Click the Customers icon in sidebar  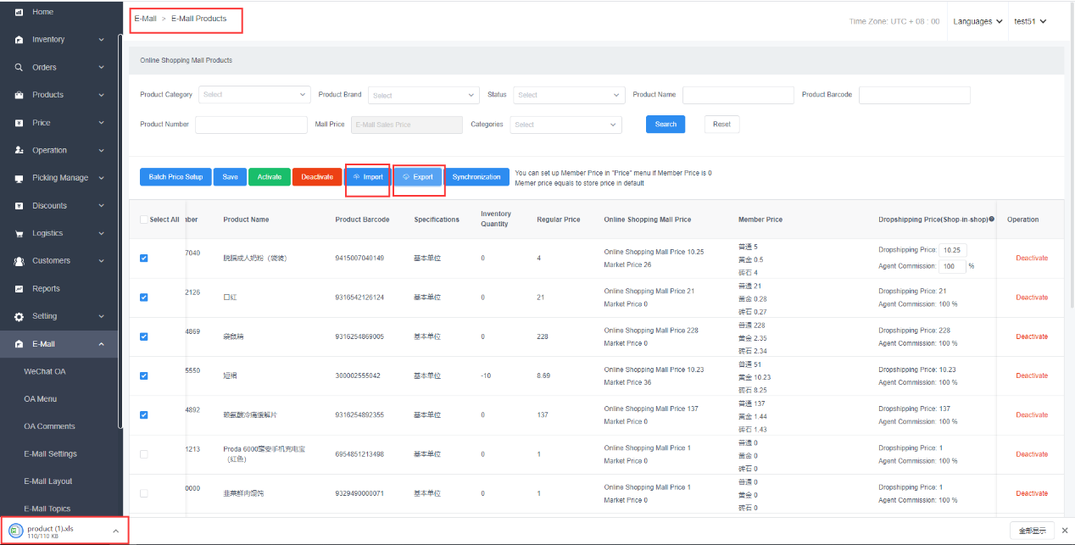(x=19, y=261)
